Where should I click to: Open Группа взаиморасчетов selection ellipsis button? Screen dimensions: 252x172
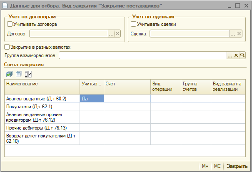pos(230,55)
